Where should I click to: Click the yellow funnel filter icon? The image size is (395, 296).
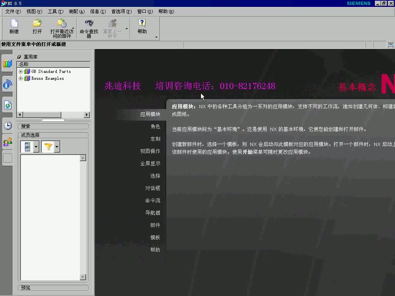click(x=48, y=147)
